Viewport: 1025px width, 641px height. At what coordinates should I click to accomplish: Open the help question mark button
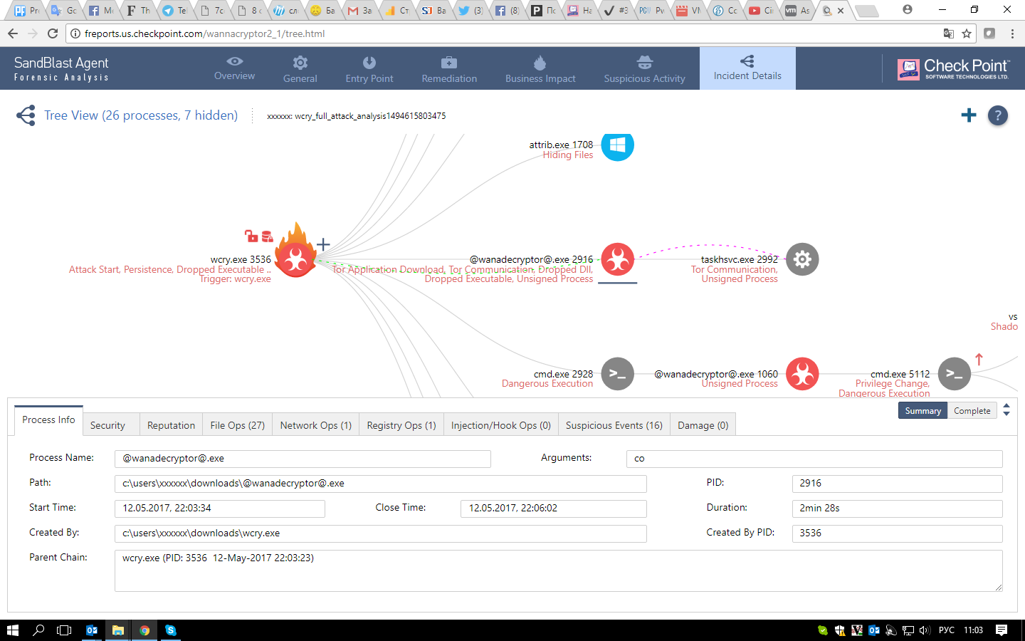998,115
